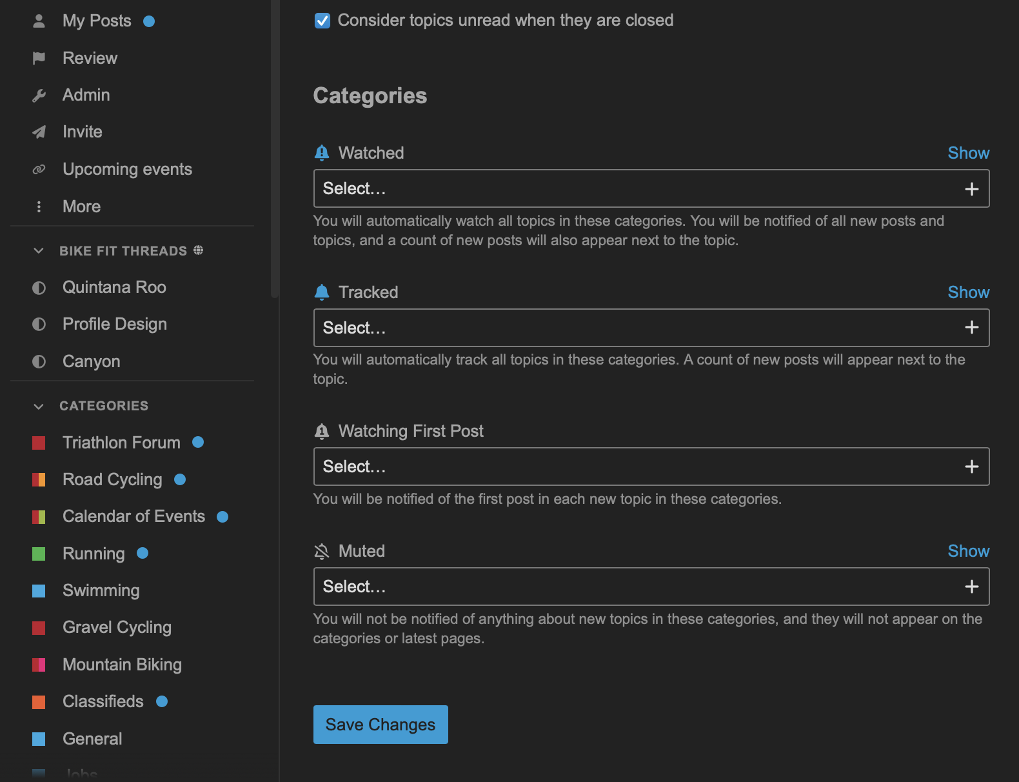Click the My Posts person icon
The height and width of the screenshot is (782, 1019).
(39, 21)
